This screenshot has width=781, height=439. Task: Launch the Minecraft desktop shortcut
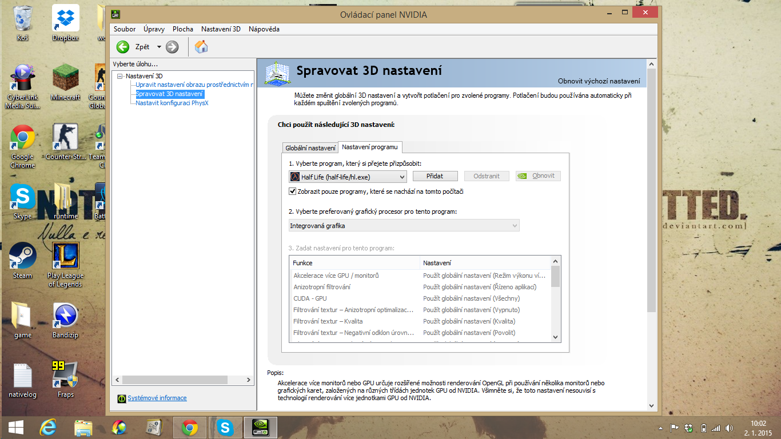pyautogui.click(x=66, y=82)
